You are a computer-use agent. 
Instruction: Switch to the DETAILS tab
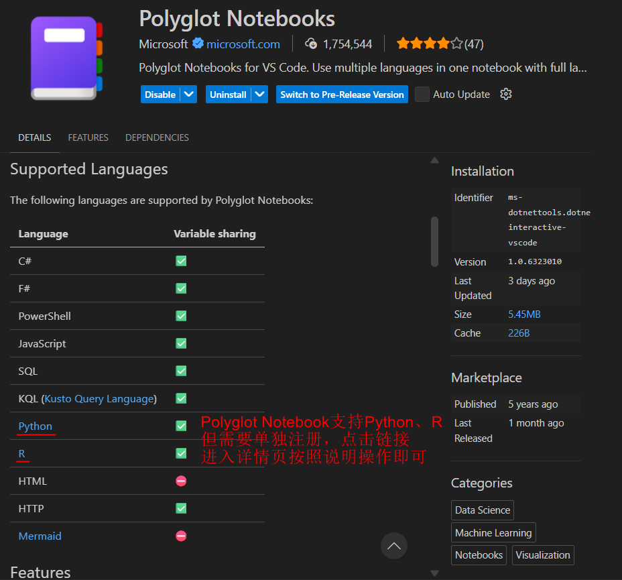coord(34,137)
